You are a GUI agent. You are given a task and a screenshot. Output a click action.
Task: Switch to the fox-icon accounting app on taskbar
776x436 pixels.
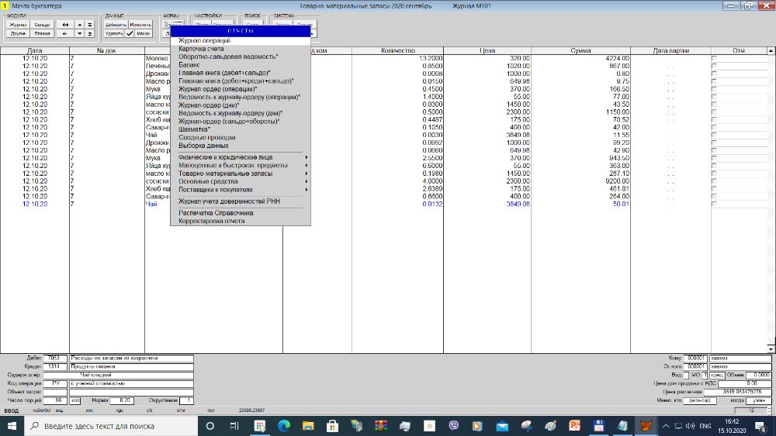646,426
